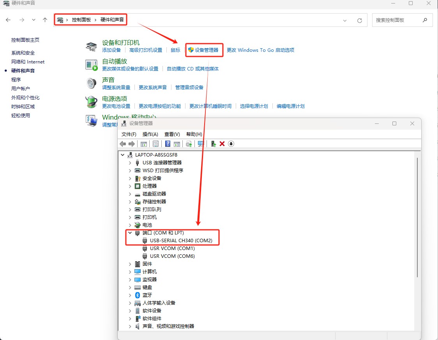This screenshot has width=438, height=340.
Task: Expand the 键盘 node
Action: 130,287
